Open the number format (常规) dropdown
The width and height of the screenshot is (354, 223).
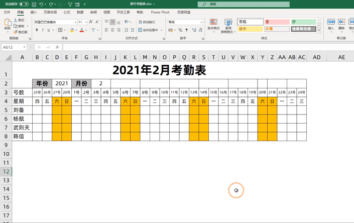(x=201, y=22)
